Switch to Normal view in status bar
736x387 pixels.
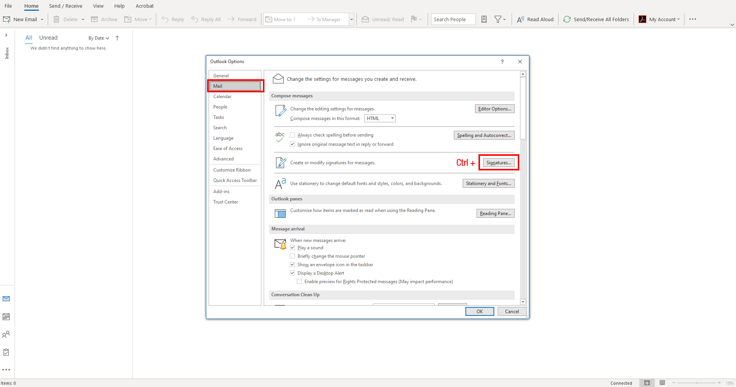[x=647, y=383]
